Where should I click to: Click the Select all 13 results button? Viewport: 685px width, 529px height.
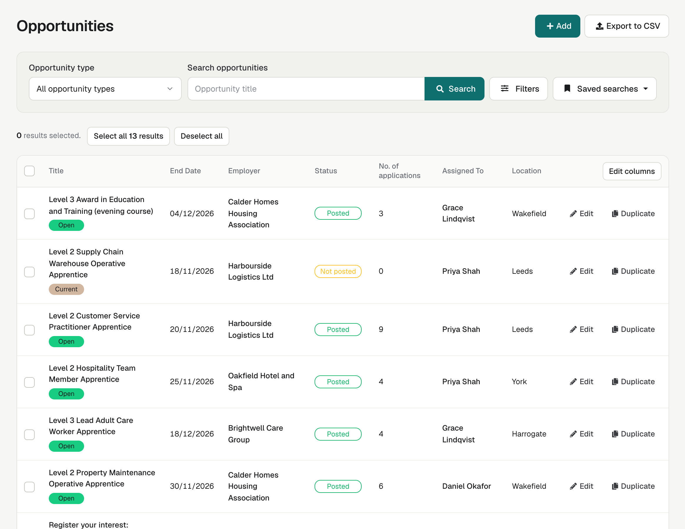click(128, 136)
